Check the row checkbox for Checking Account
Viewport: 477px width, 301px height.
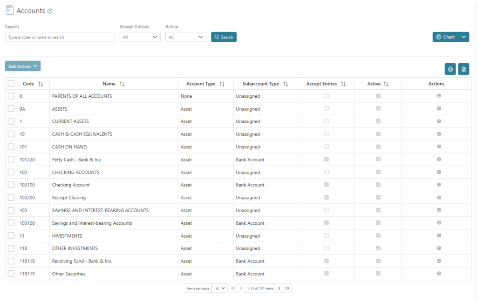pyautogui.click(x=11, y=185)
